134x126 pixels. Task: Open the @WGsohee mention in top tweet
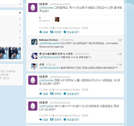(x=46, y=8)
